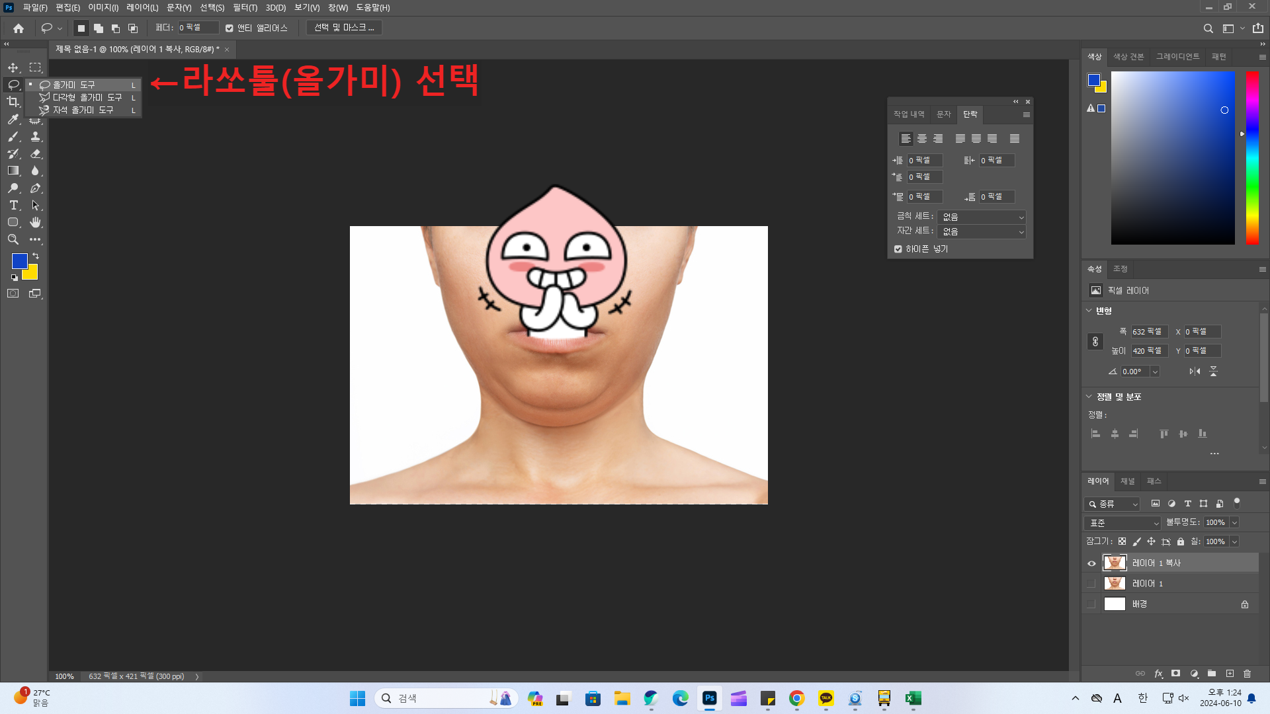Open Photoshop search magnifier icon
This screenshot has height=714, width=1270.
click(x=1208, y=28)
